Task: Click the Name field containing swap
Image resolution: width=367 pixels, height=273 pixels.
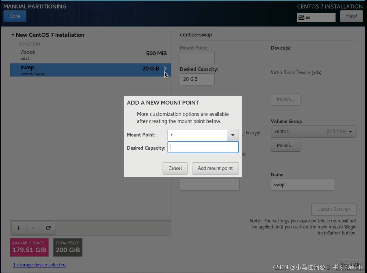Action: coord(302,185)
